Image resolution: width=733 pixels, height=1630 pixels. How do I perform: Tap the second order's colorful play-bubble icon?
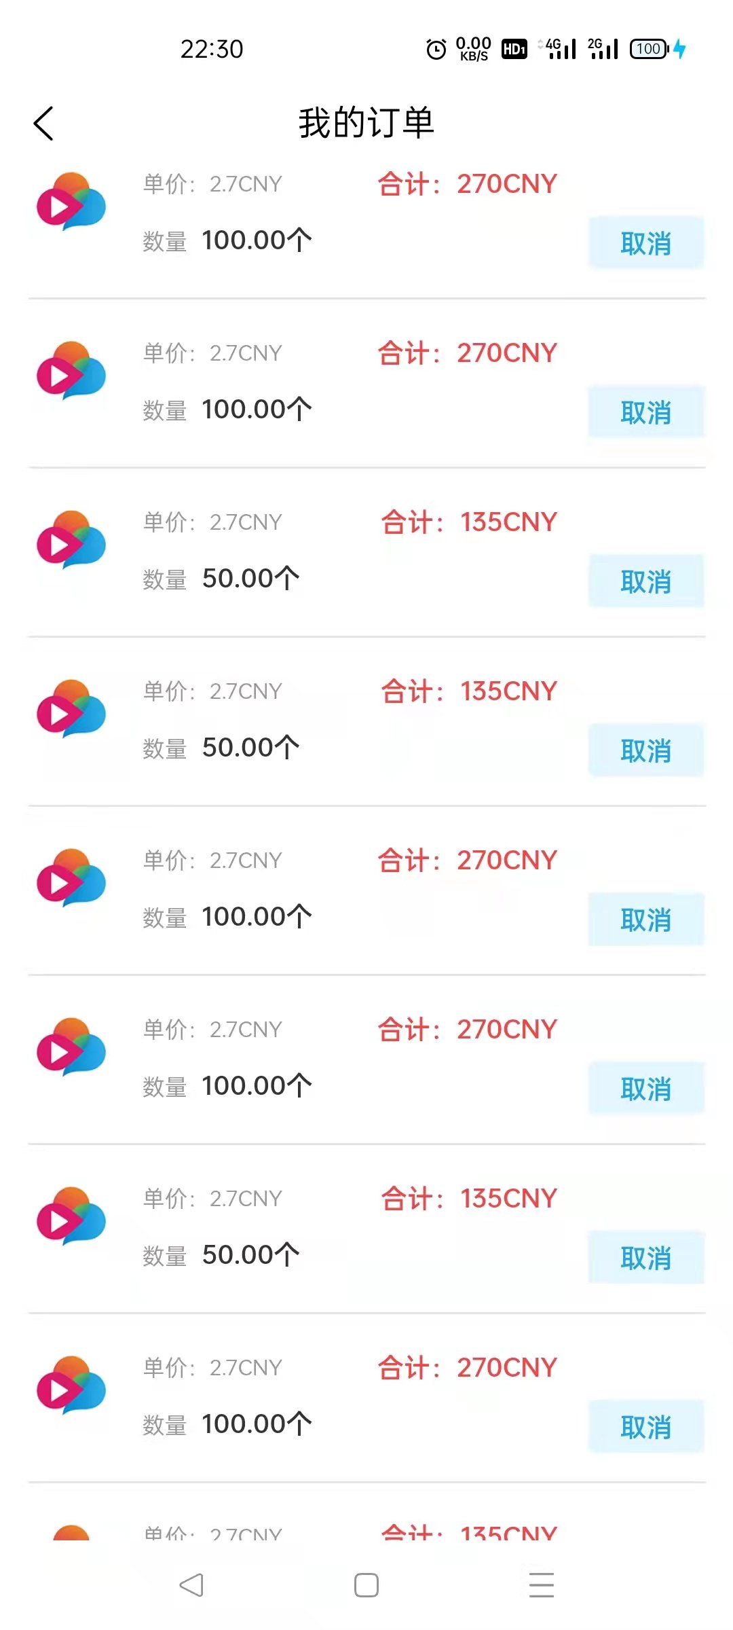click(71, 371)
